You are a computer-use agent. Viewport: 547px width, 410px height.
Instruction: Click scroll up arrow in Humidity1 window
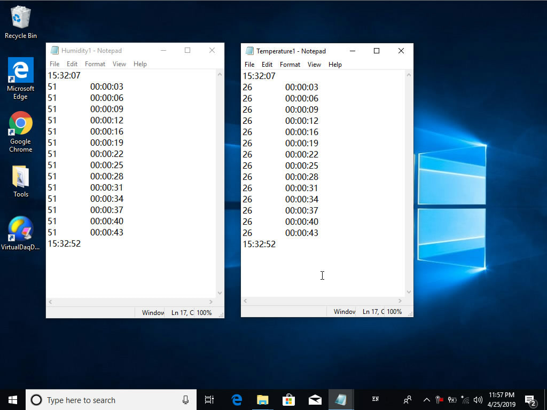(220, 74)
